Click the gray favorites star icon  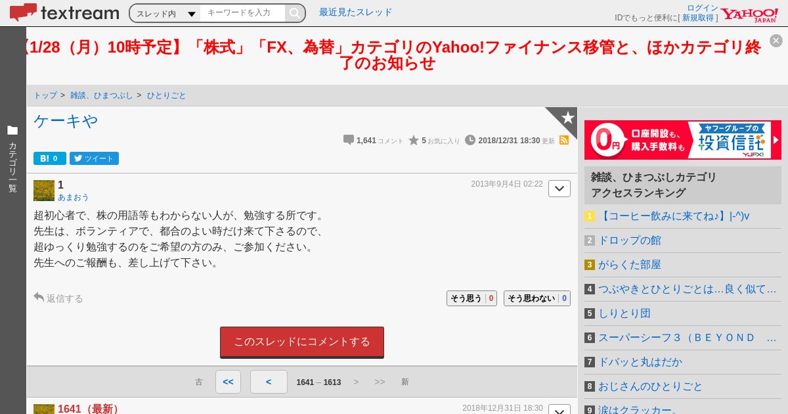[x=414, y=140]
